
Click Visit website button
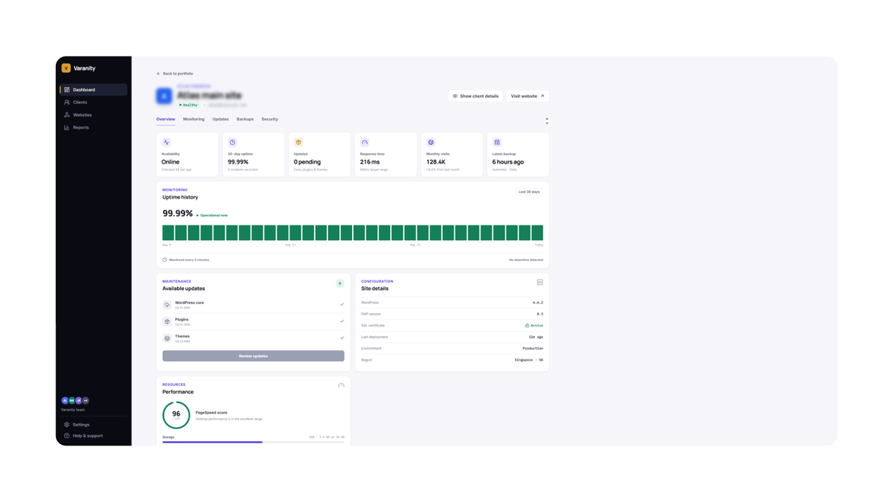pyautogui.click(x=528, y=96)
